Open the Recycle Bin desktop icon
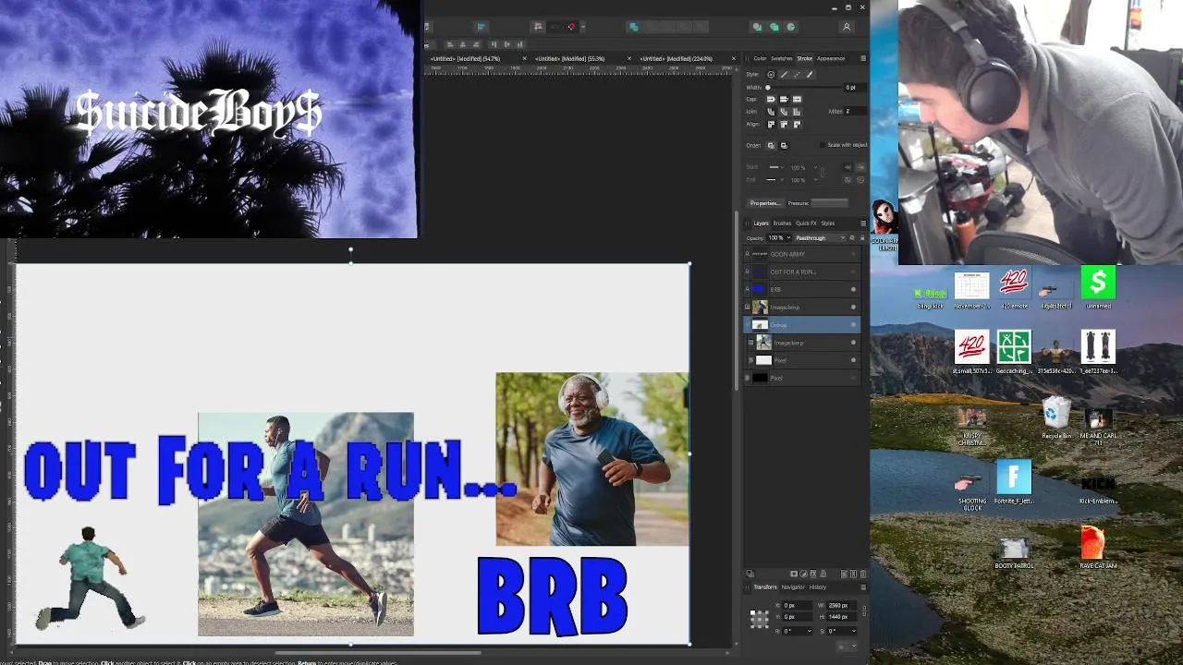The width and height of the screenshot is (1183, 665). point(1056,418)
